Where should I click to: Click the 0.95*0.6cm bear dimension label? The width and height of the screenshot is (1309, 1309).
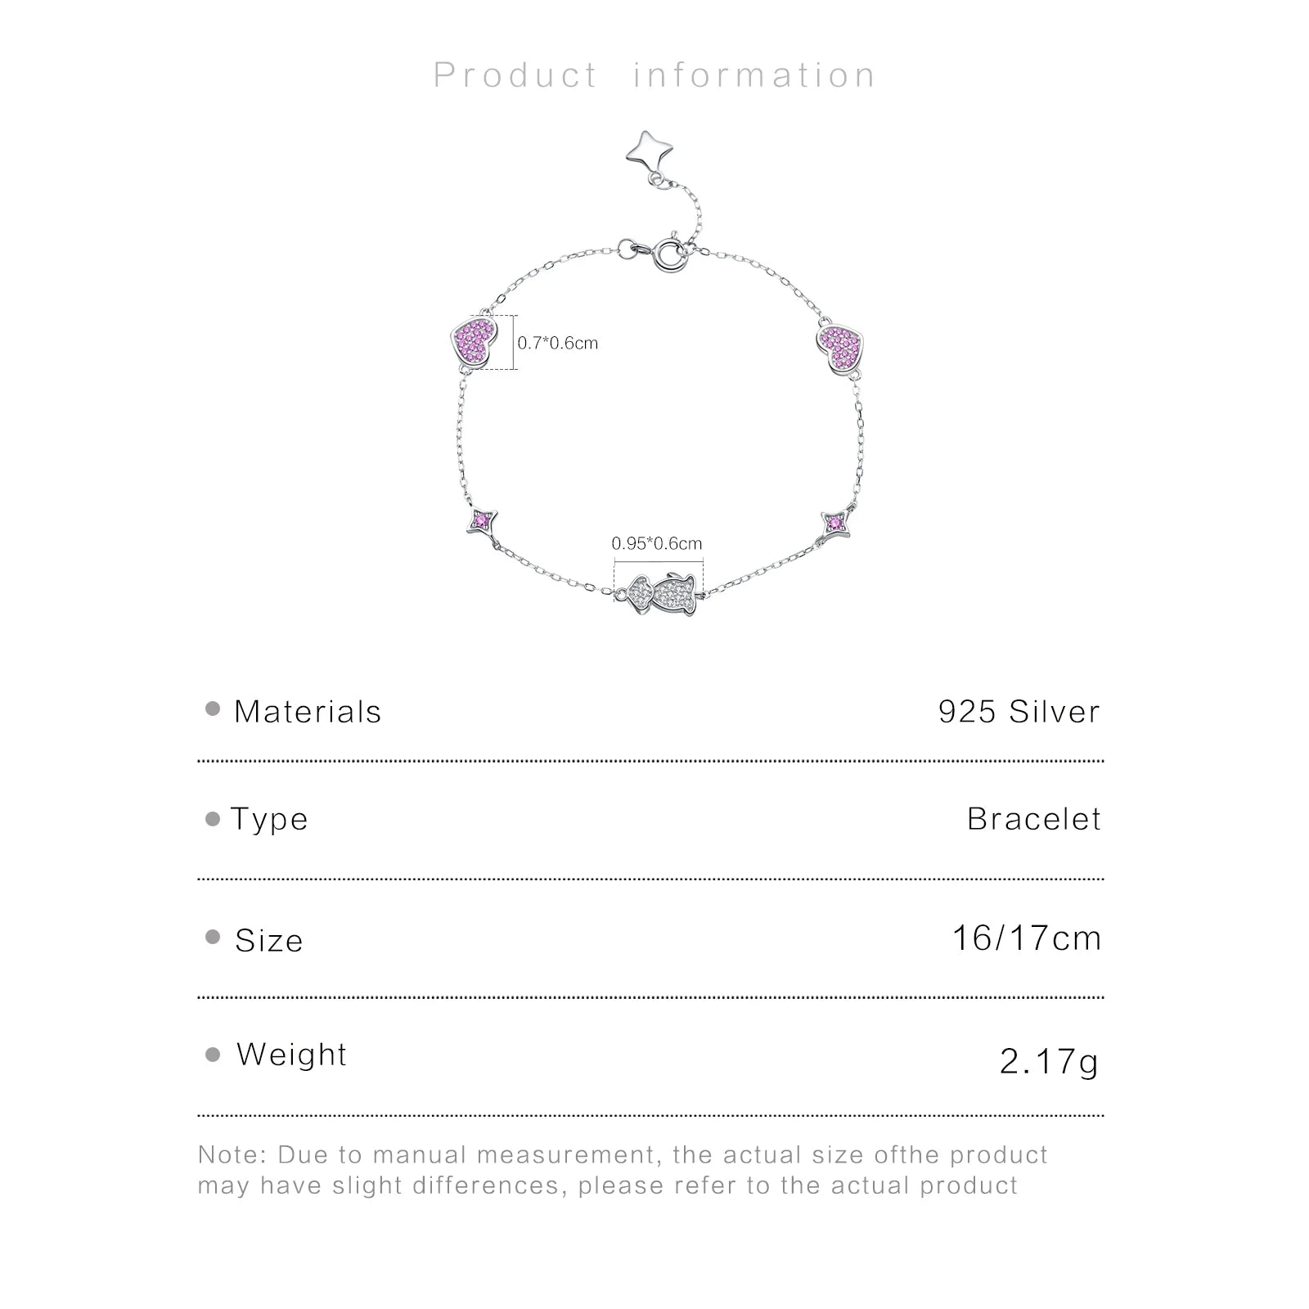[657, 543]
